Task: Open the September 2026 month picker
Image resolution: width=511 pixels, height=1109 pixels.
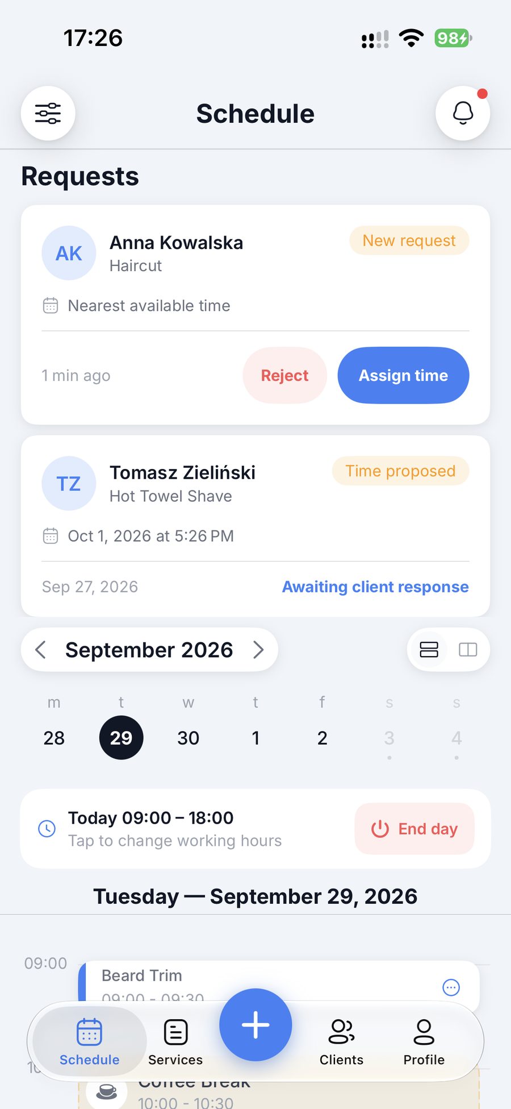Action: 149,650
